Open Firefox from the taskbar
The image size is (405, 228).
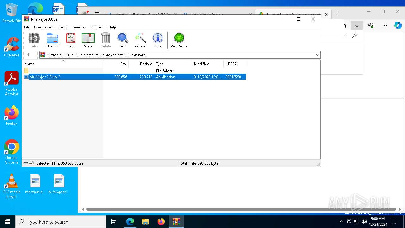(161, 222)
